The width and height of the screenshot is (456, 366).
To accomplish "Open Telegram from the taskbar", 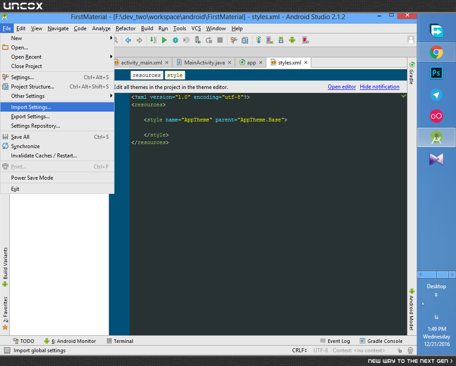I will [436, 95].
